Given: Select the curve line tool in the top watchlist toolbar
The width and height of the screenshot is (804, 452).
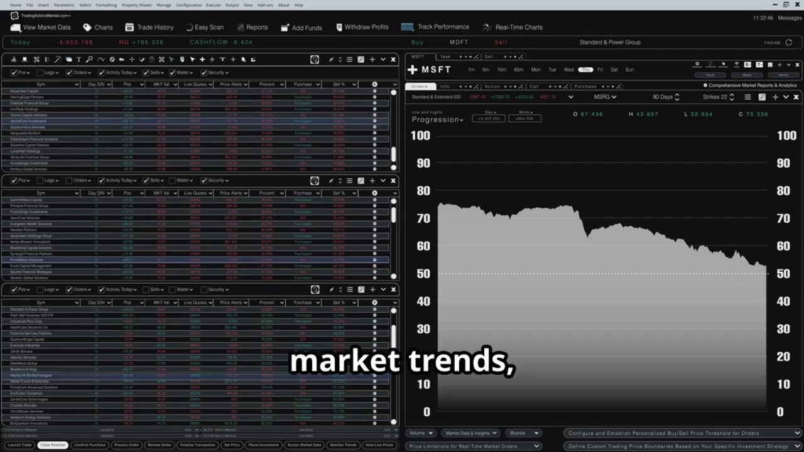Looking at the screenshot, I should click(x=100, y=60).
